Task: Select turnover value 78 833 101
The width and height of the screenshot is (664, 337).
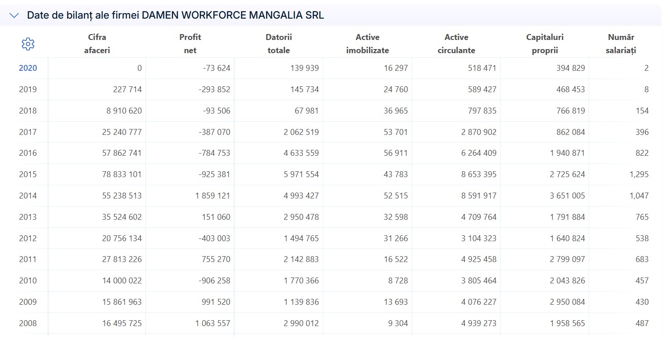Action: [x=122, y=174]
